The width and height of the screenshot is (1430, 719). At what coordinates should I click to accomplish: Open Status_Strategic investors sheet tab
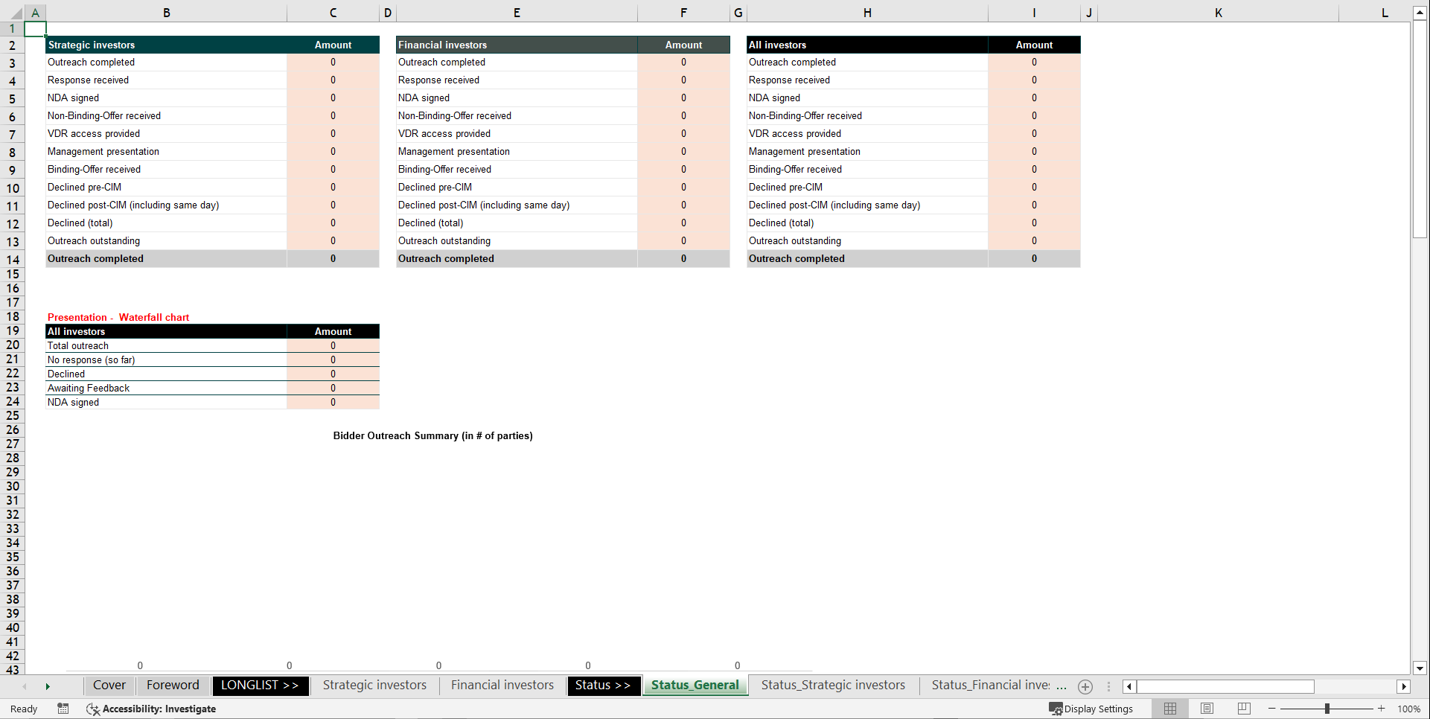(x=833, y=686)
